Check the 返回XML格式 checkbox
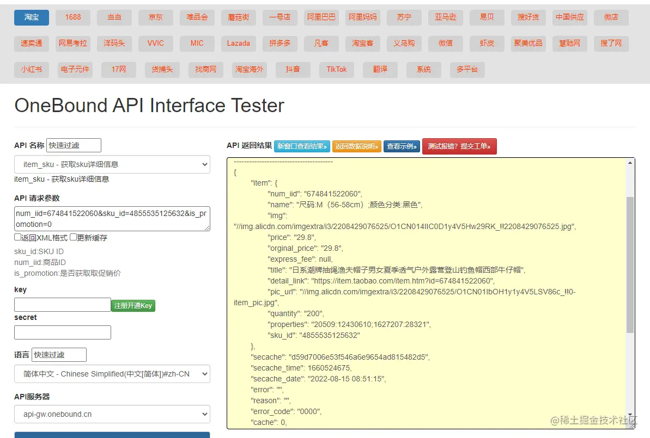 17,237
